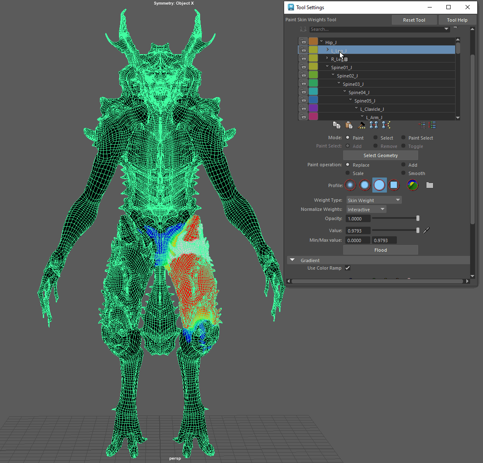Select the square brush profile
The width and height of the screenshot is (483, 463).
pos(394,185)
